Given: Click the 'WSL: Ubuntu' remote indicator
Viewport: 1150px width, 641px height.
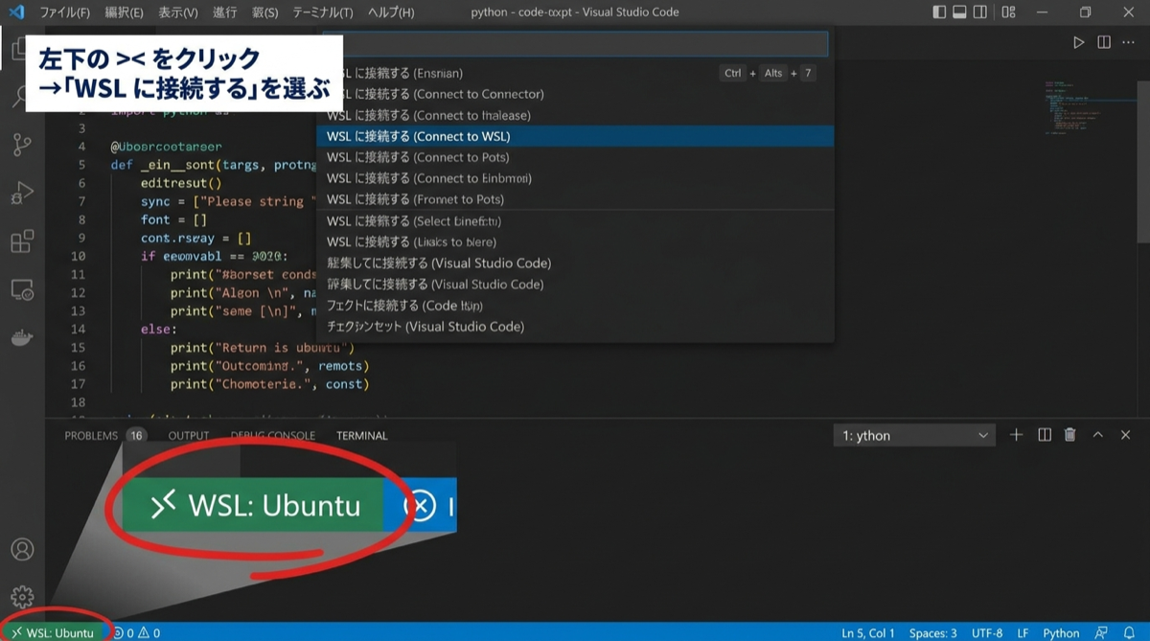Looking at the screenshot, I should point(53,633).
